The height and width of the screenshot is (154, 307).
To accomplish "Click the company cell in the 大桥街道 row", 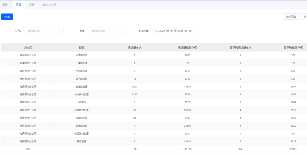I will (28, 102).
